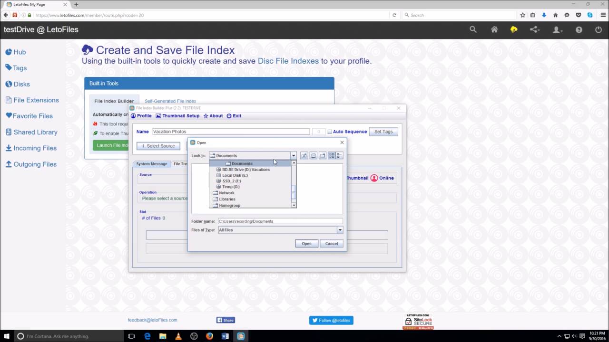Switch to Details view in Open dialog
Image resolution: width=609 pixels, height=342 pixels.
(x=340, y=155)
